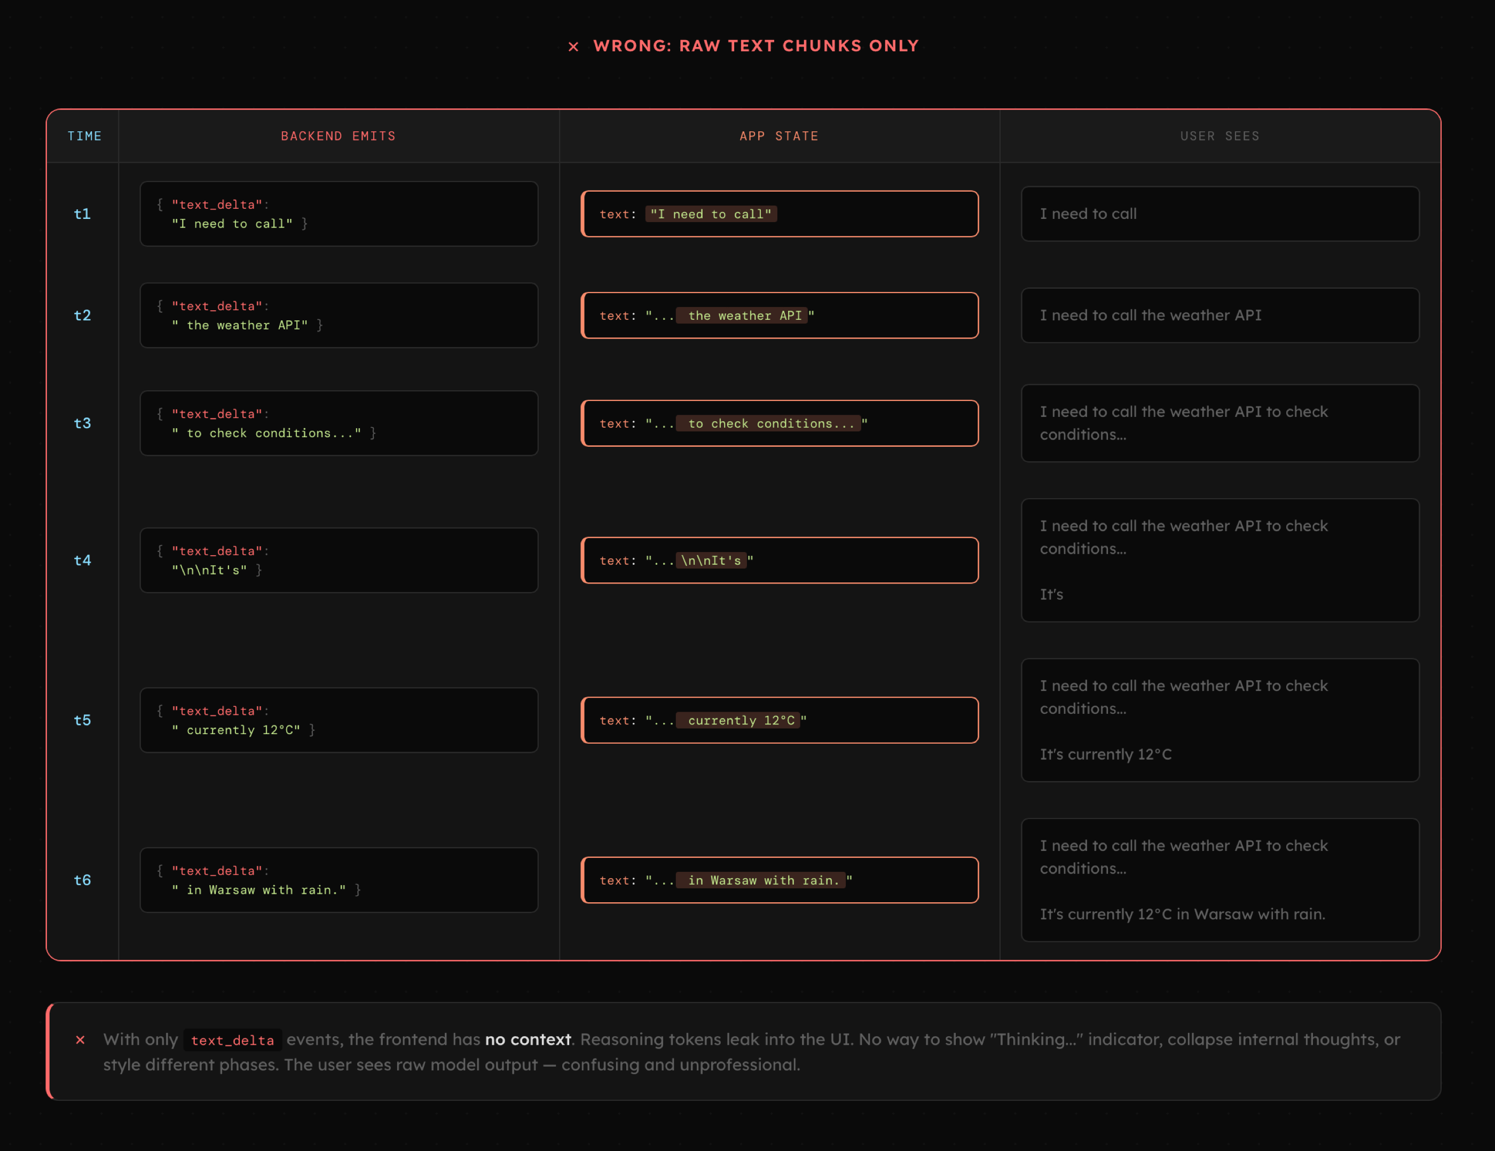Select the APP STATE column header
The image size is (1495, 1151).
coord(779,136)
